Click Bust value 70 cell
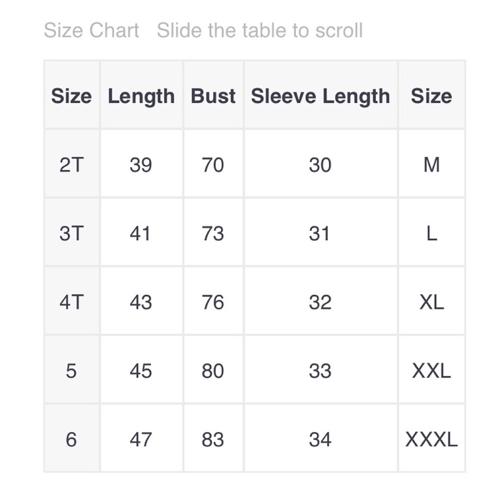This screenshot has width=502, height=502. point(213,165)
